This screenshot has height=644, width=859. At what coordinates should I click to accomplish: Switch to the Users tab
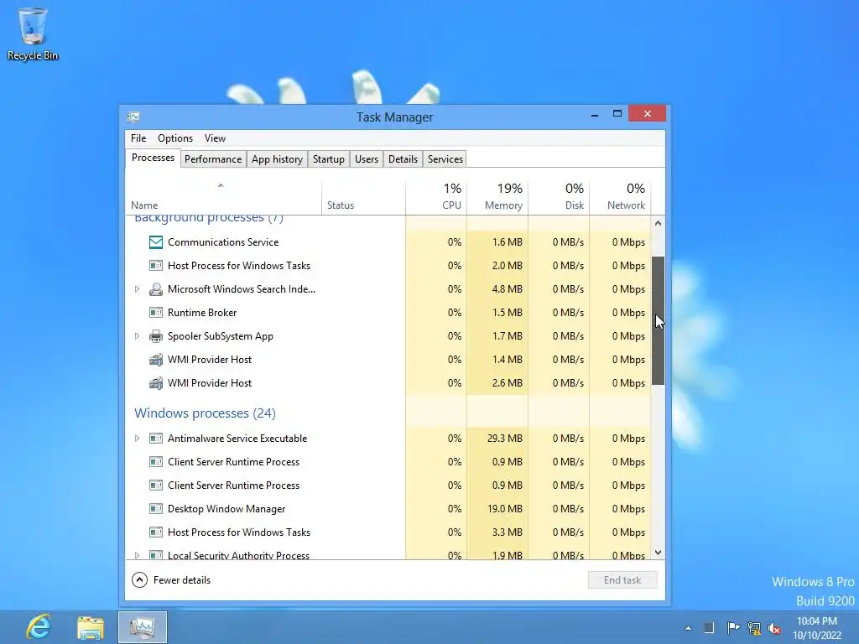point(367,159)
